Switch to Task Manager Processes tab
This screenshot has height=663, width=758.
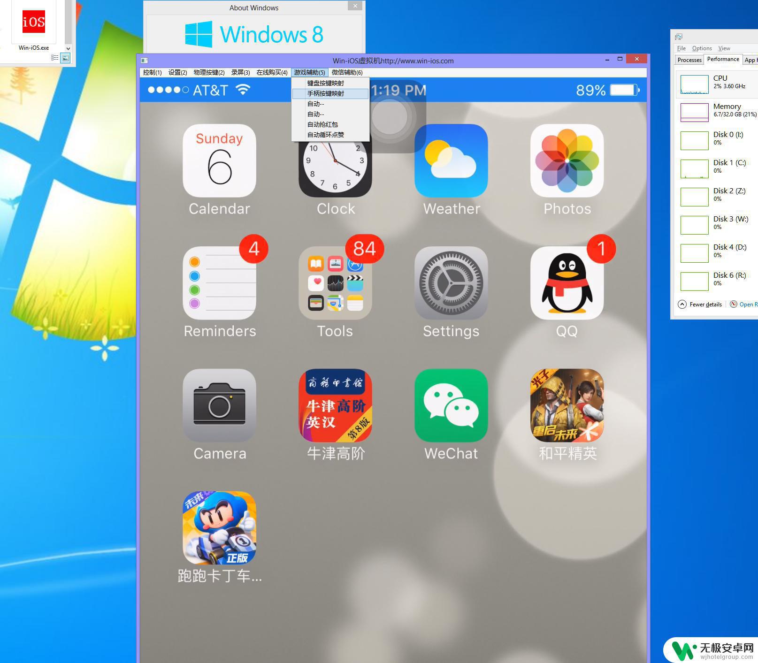click(x=689, y=60)
